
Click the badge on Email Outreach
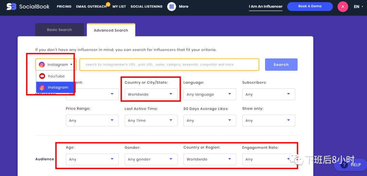coord(108,4)
